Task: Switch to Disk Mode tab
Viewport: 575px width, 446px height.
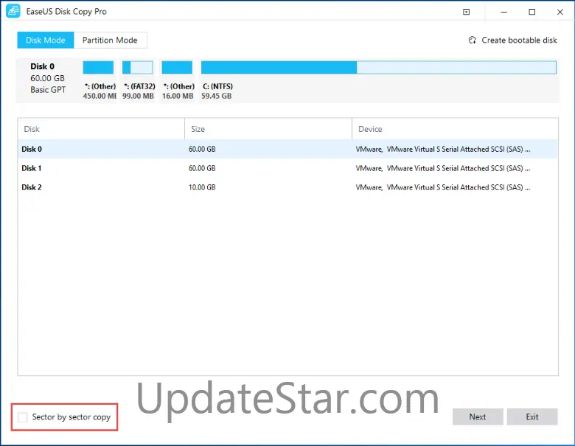Action: pos(46,40)
